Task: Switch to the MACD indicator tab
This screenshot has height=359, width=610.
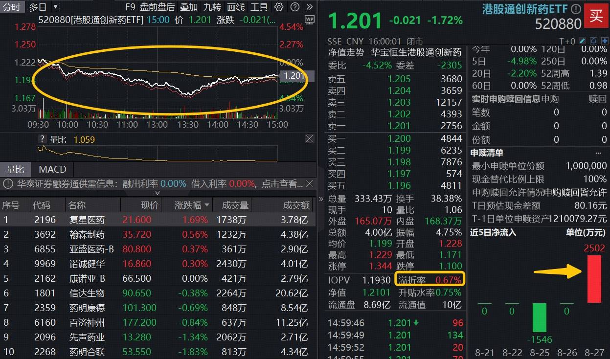Action: pyautogui.click(x=52, y=169)
